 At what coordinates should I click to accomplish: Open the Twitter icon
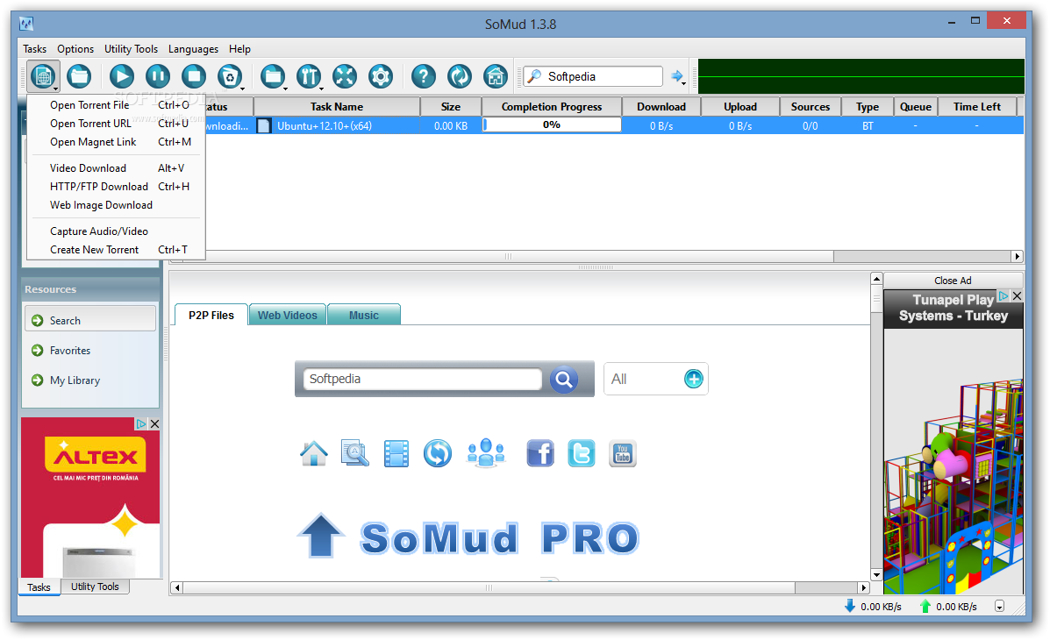(x=582, y=453)
